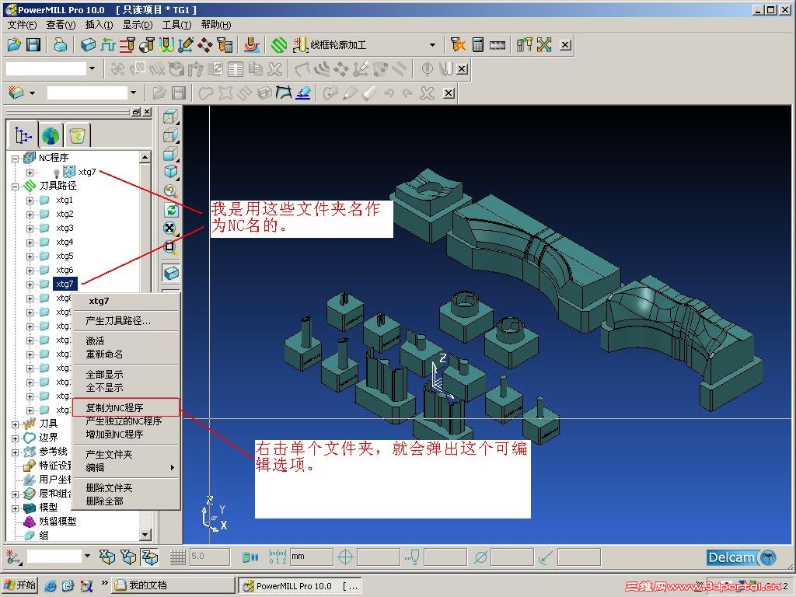Viewport: 796px width, 597px height.
Task: Open project with the folder icon
Action: 14,45
